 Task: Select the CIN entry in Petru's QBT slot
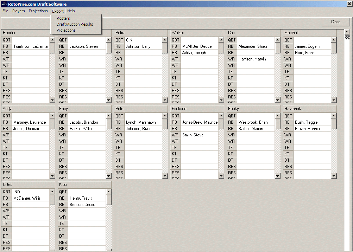(143, 40)
